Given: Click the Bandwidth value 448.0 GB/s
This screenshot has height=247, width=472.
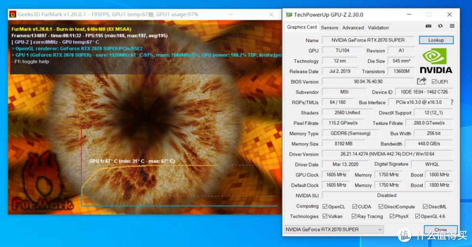Looking at the screenshot, I should tap(429, 144).
